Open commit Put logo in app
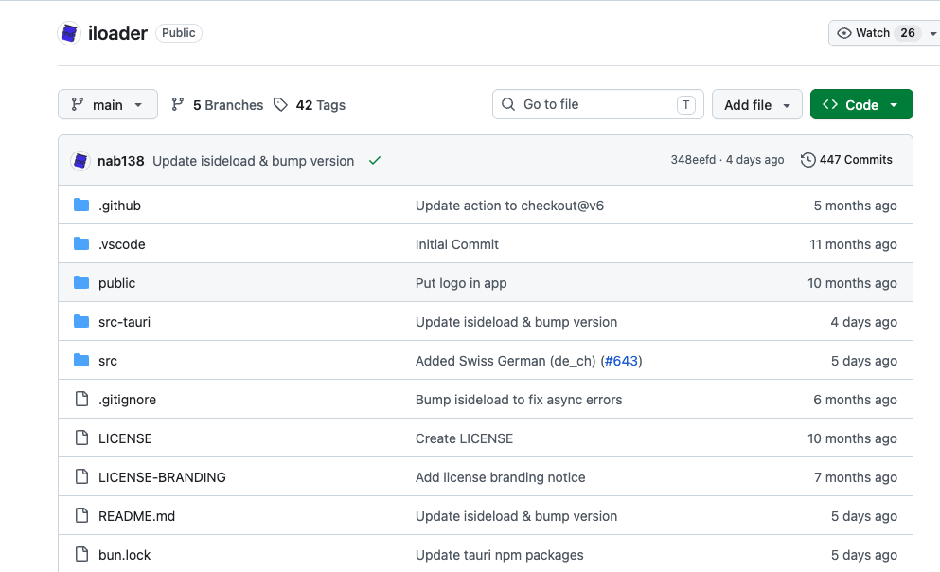 tap(461, 283)
